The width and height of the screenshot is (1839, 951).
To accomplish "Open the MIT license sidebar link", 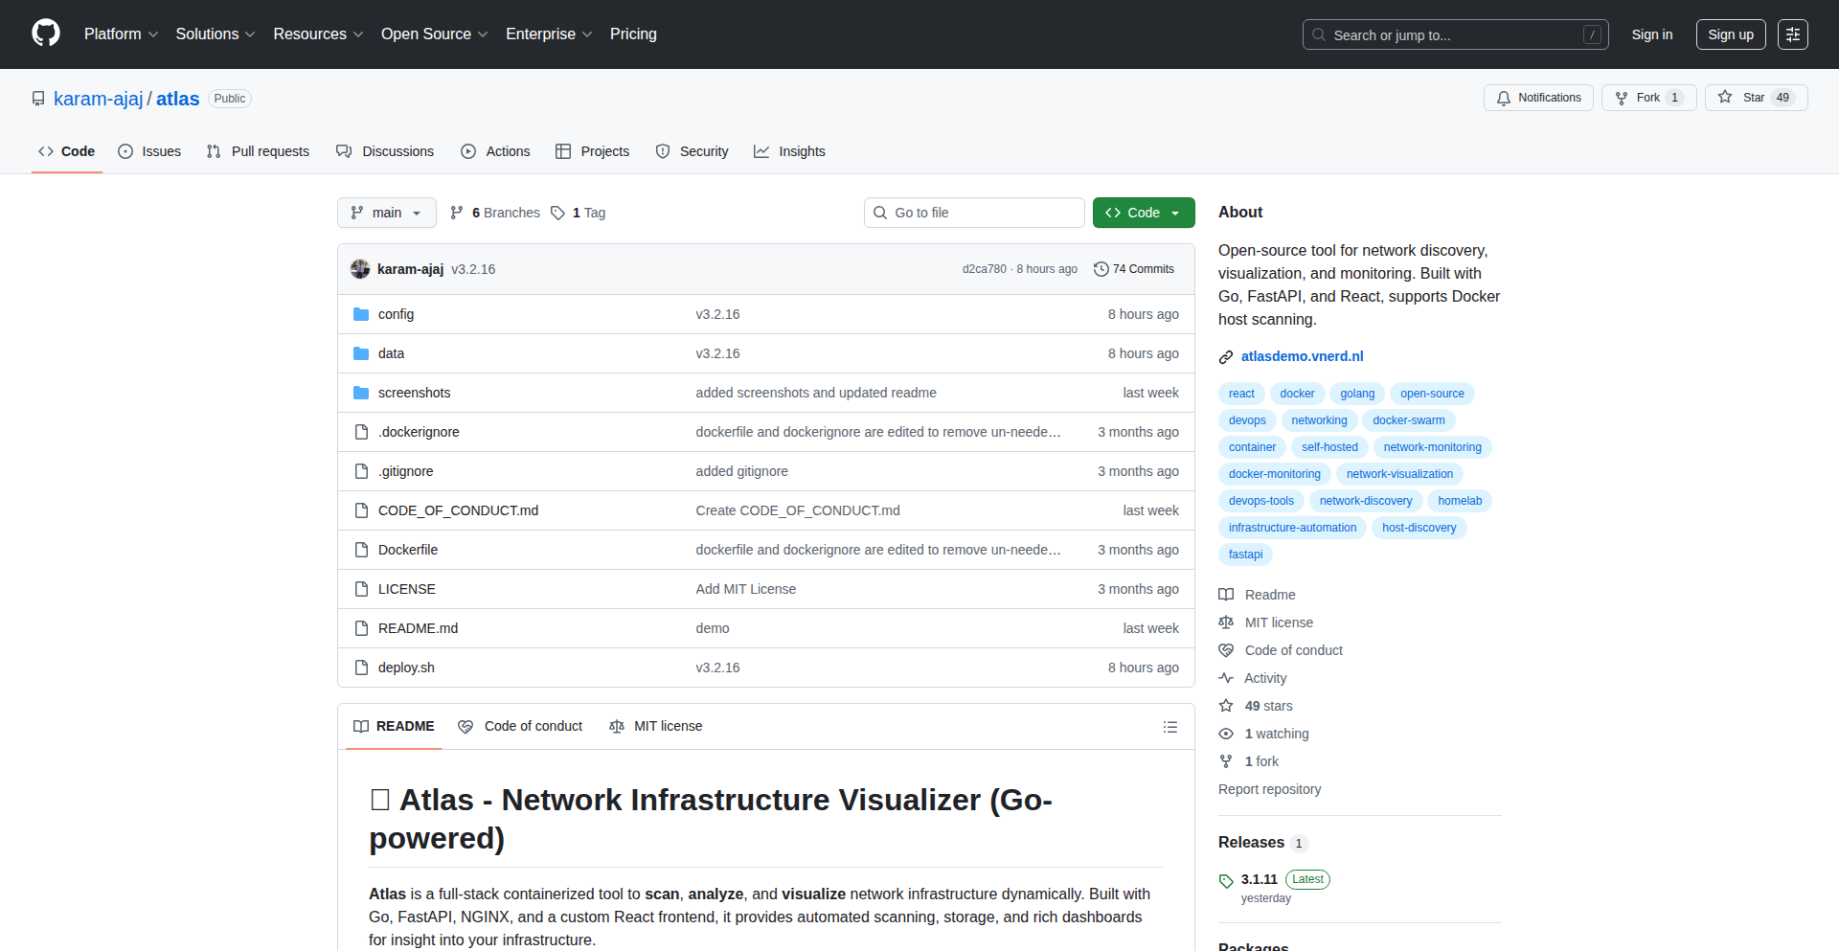I will pyautogui.click(x=1266, y=623).
